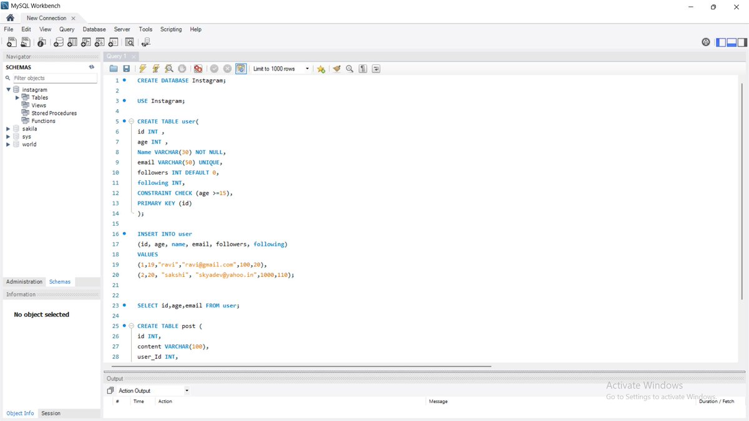Screen dimensions: 749x421
Task: Toggle the left sidebar panel visibility
Action: pos(721,42)
